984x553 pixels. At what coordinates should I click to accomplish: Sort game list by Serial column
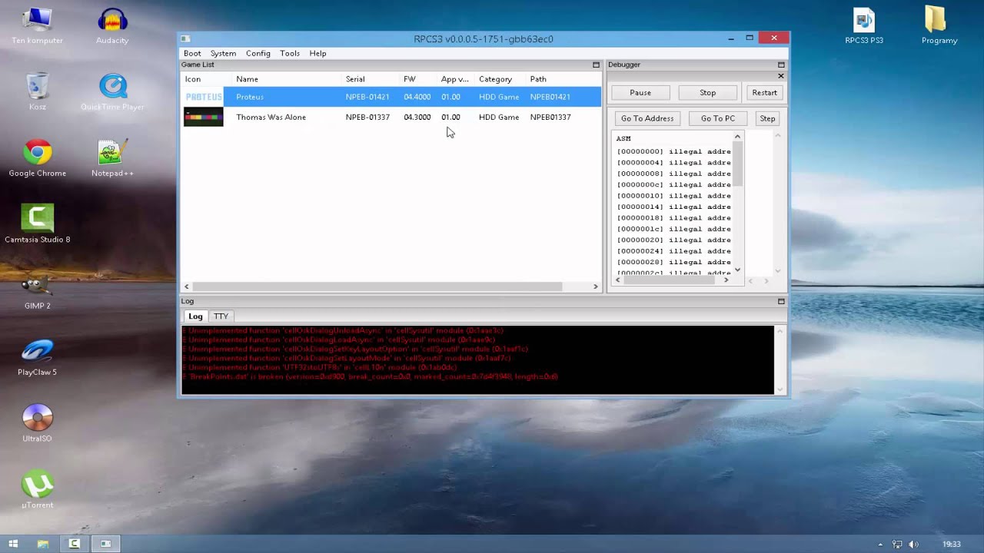(x=371, y=79)
